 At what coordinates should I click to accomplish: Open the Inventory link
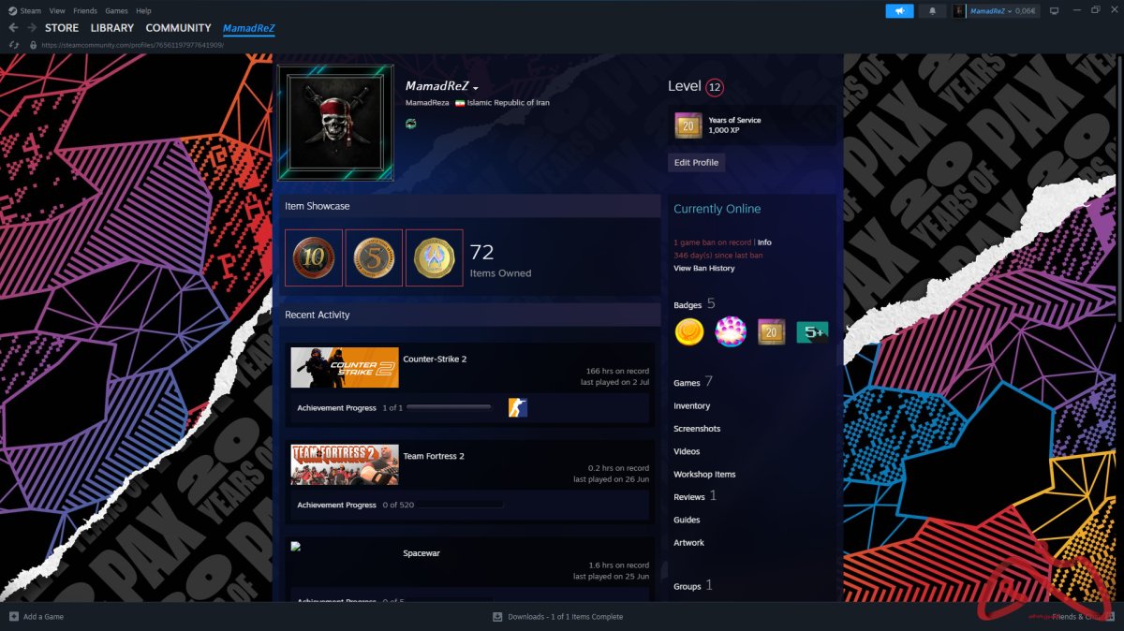coord(692,406)
